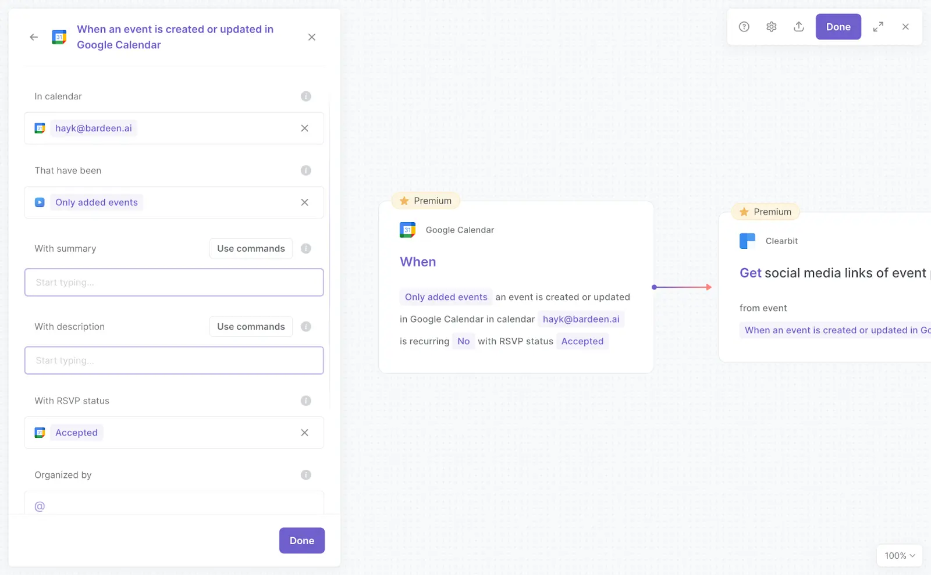Show info for With description field
The height and width of the screenshot is (575, 931).
pos(306,327)
